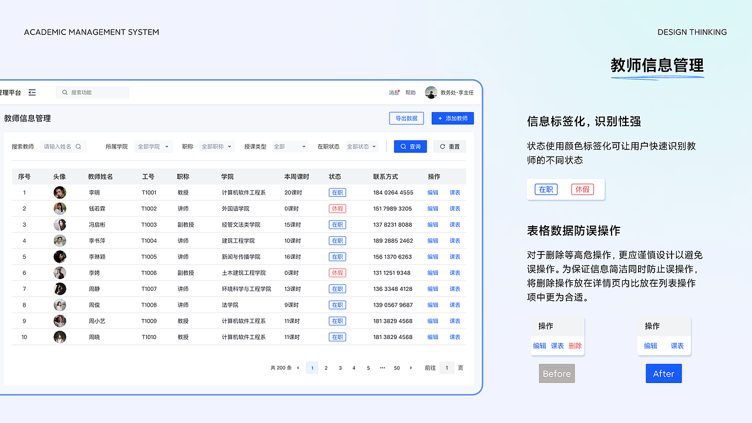The height and width of the screenshot is (423, 752).
Task: Select the After button below 操作 panel
Action: pos(663,373)
